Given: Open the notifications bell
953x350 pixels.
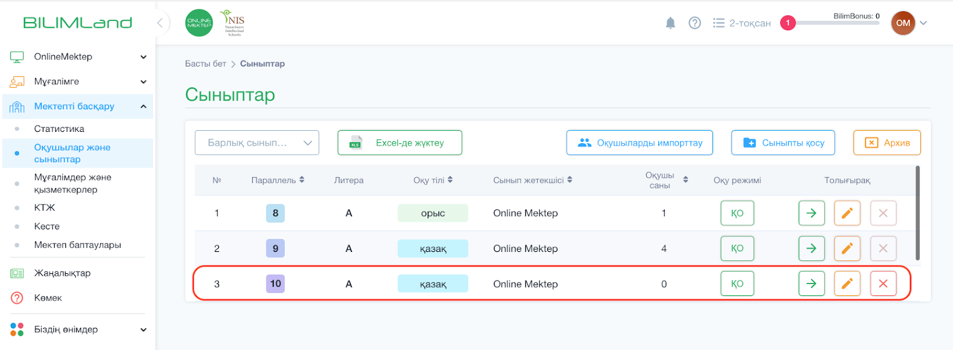Looking at the screenshot, I should (670, 23).
